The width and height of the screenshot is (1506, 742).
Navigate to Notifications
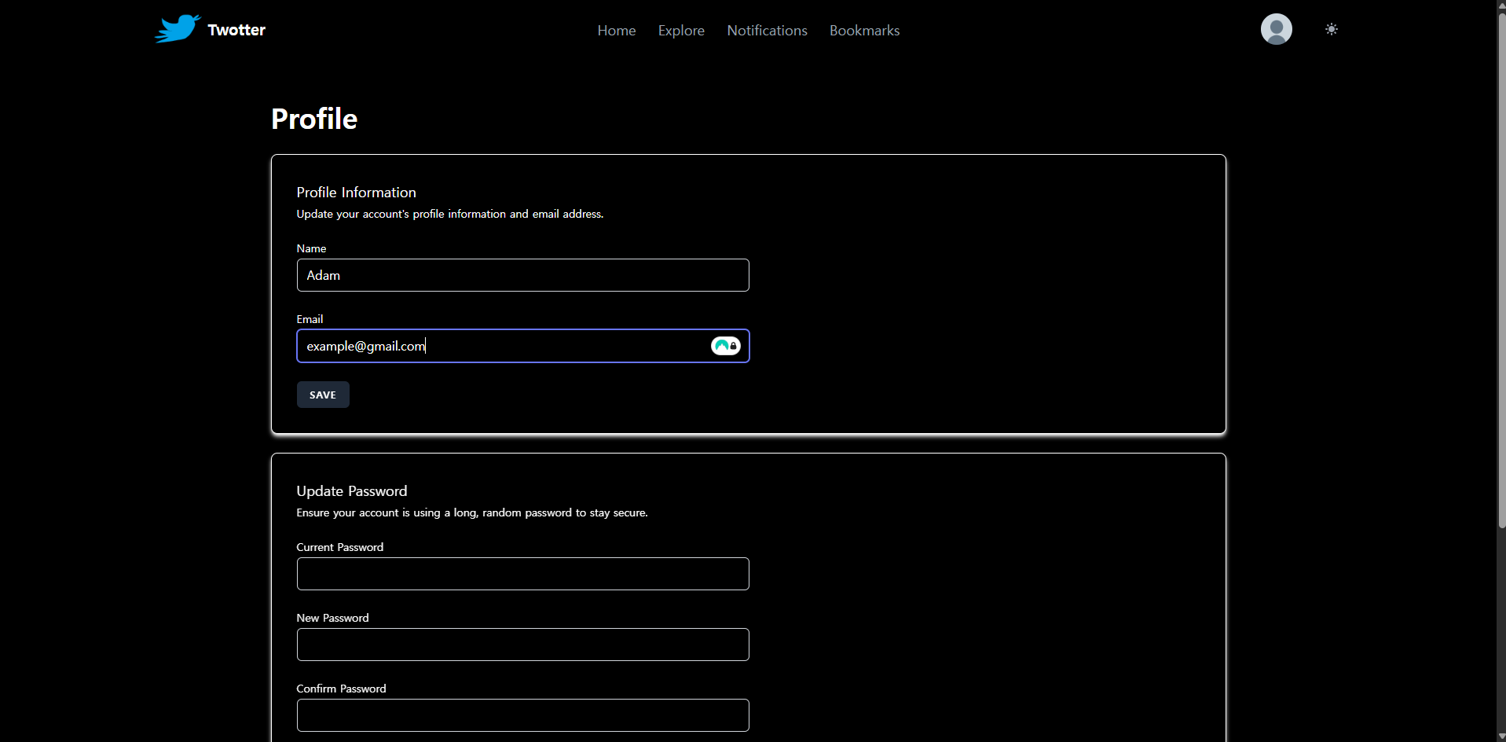[x=767, y=31]
